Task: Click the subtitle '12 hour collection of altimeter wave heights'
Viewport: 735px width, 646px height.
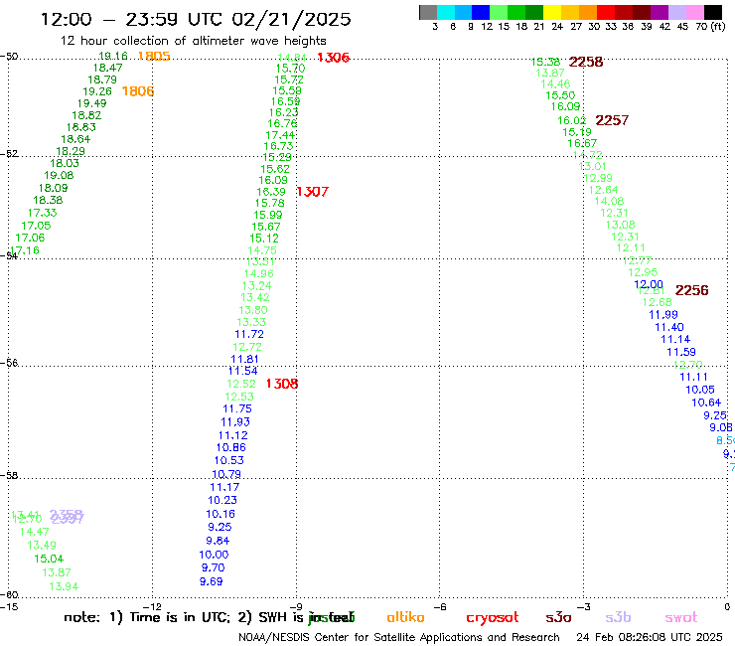Action: pos(193,41)
